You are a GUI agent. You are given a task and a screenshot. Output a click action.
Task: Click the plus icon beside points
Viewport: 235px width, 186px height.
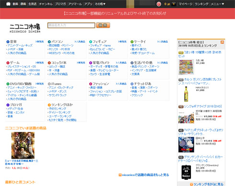click(174, 4)
